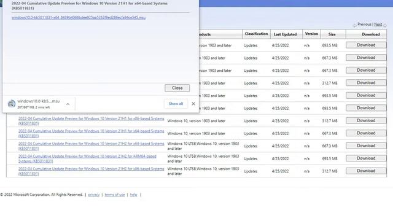Download the 21H2 ARM64-based update
The width and height of the screenshot is (393, 221).
(366, 158)
